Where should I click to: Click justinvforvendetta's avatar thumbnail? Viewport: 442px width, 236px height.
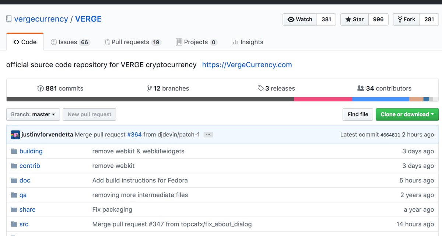click(x=15, y=135)
